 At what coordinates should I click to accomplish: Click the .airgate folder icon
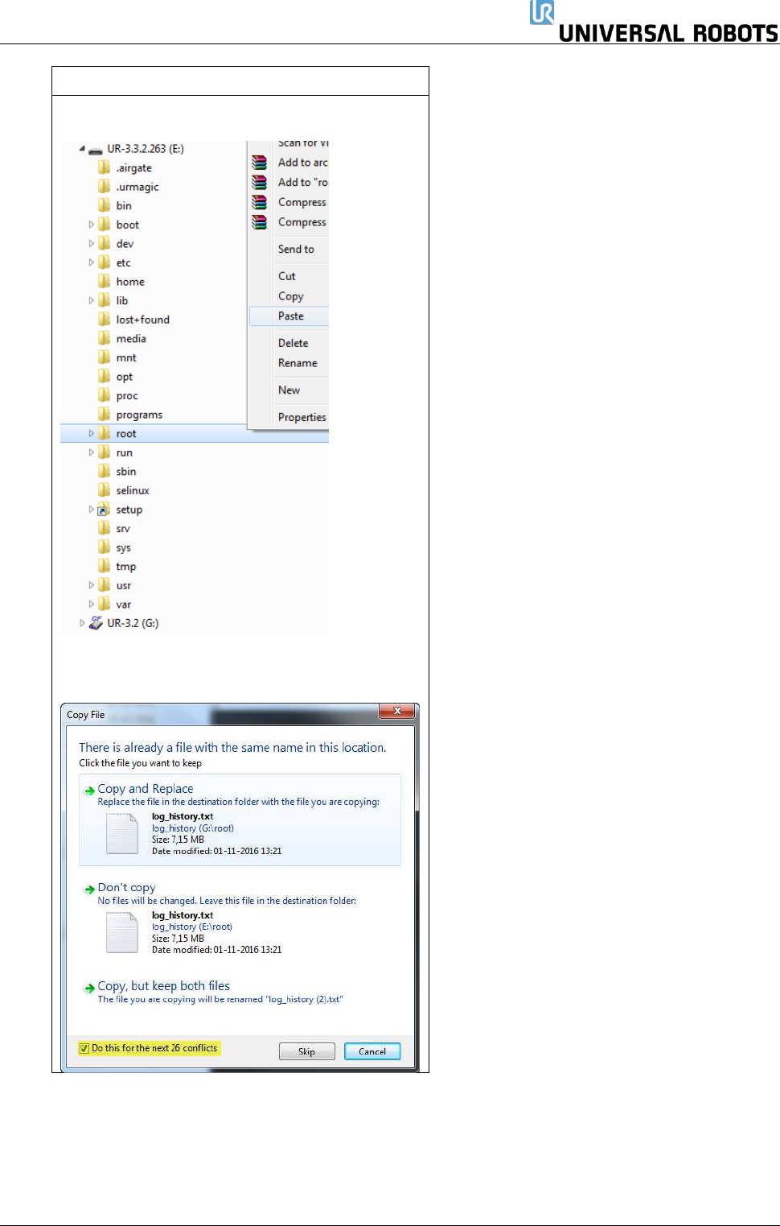coord(105,167)
